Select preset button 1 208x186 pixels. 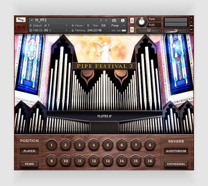pyautogui.click(x=52, y=145)
